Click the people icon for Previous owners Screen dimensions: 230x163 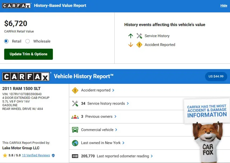[75, 117]
